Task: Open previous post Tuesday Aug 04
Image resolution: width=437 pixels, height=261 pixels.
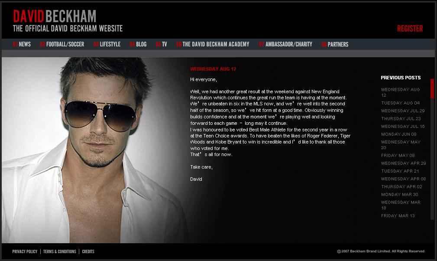Action: click(x=400, y=103)
